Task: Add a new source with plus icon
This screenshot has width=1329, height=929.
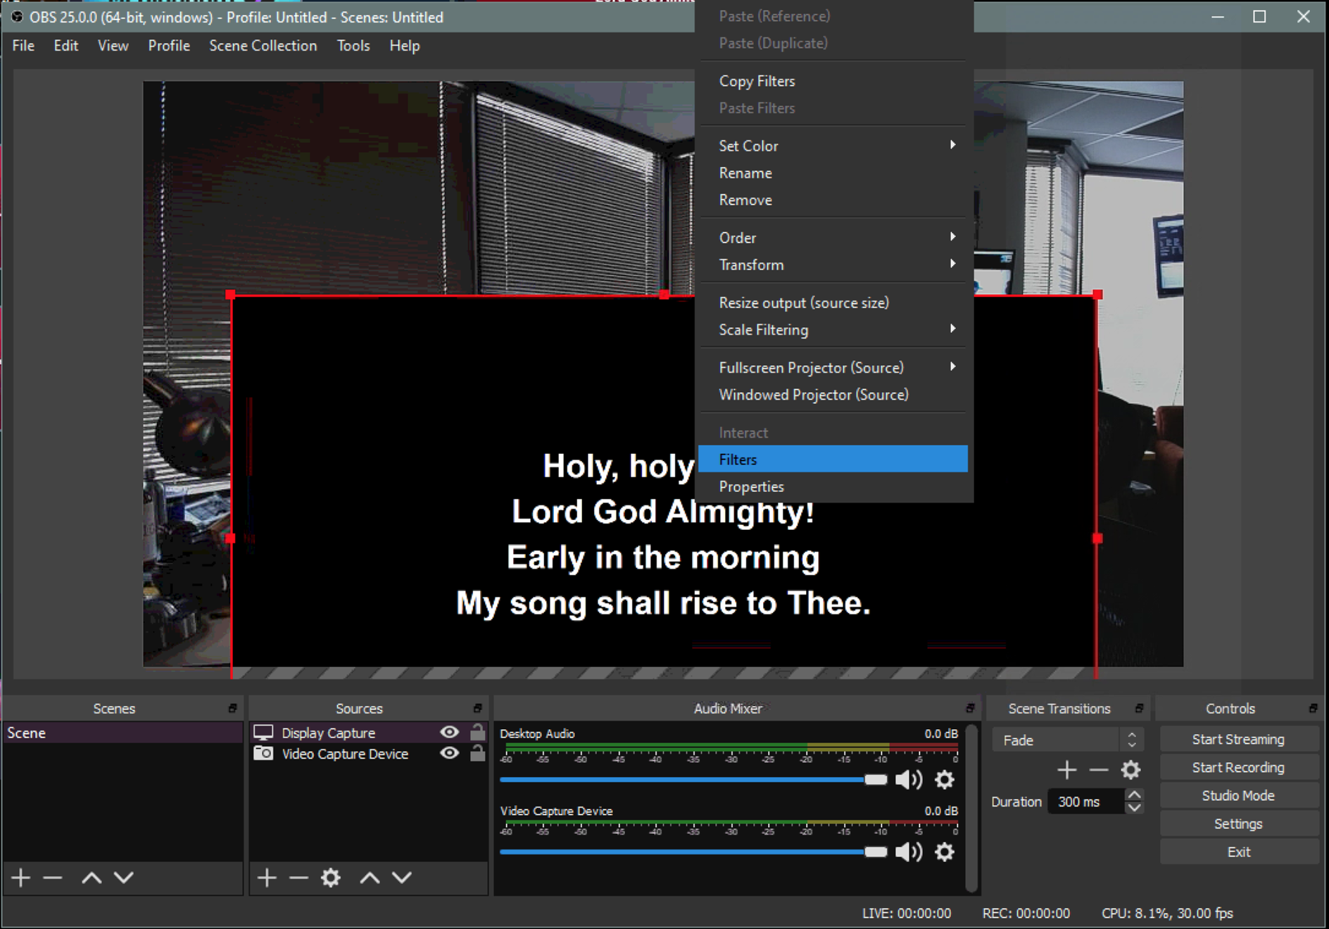Action: click(266, 878)
